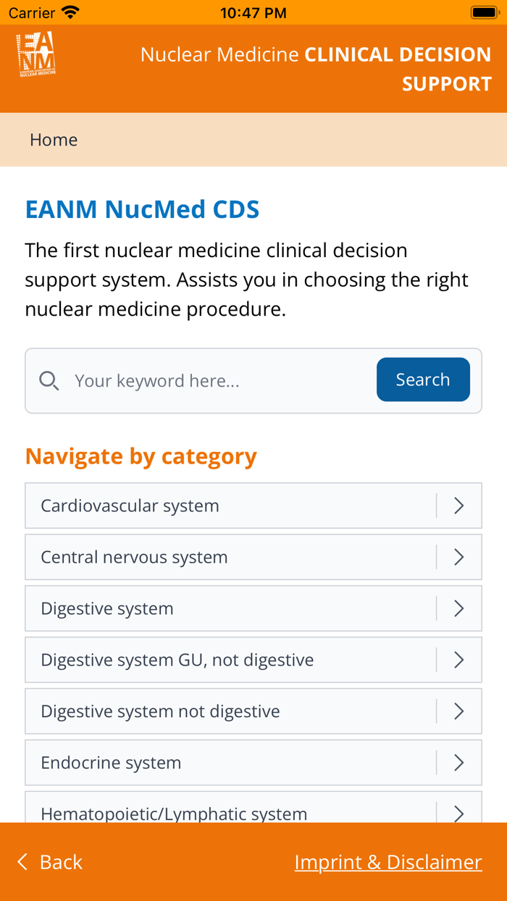Expand the Hematopoietic/Lymphatic system category

253,813
